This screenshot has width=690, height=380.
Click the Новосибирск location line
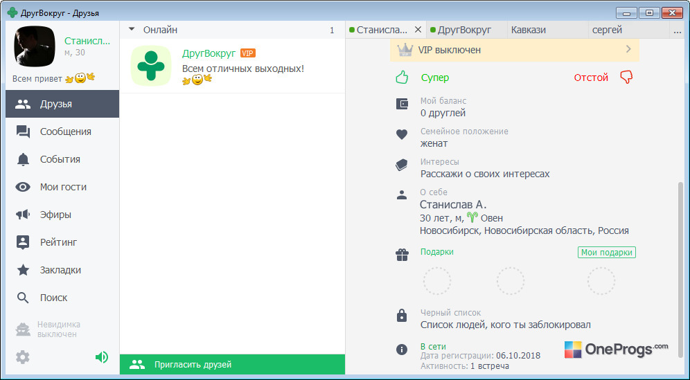click(x=524, y=230)
